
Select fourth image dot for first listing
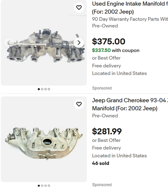(x=49, y=89)
